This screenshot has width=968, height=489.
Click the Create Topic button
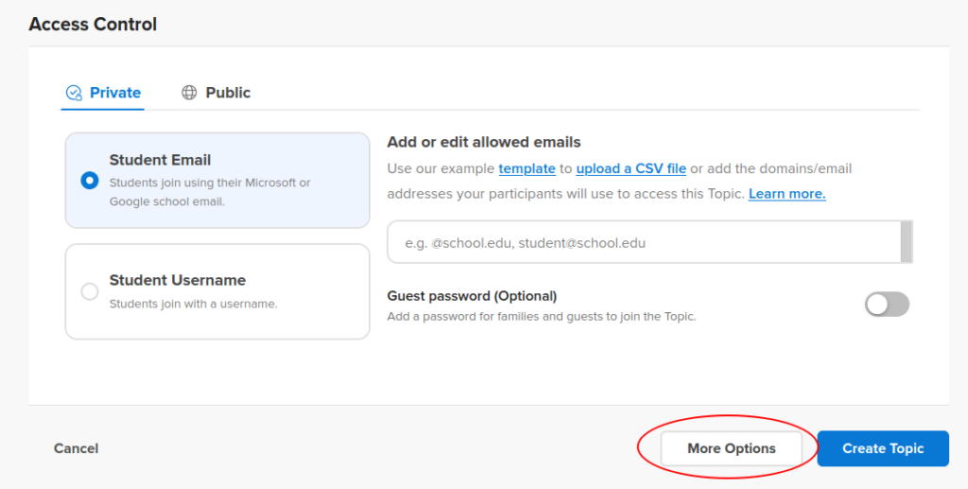coord(883,448)
